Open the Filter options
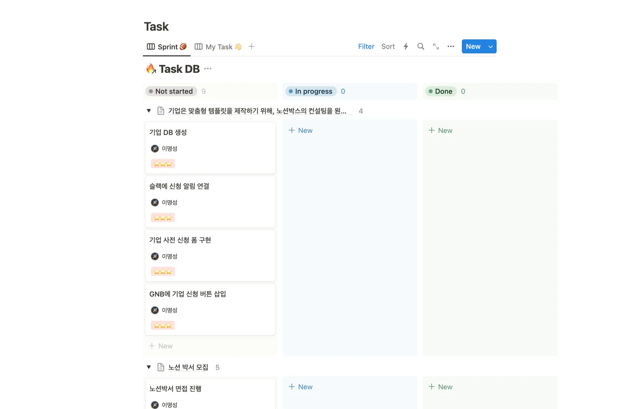 click(366, 46)
